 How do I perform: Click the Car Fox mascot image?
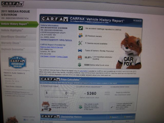pyautogui.click(x=129, y=51)
